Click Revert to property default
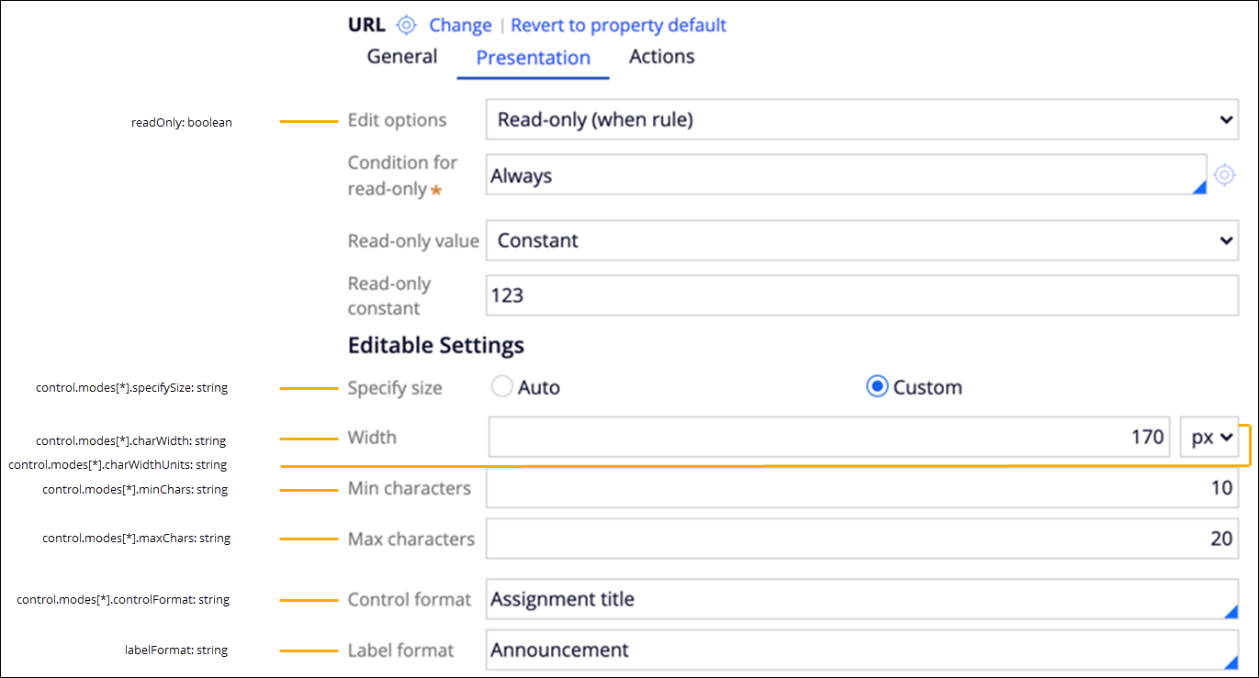Image resolution: width=1259 pixels, height=678 pixels. tap(618, 25)
